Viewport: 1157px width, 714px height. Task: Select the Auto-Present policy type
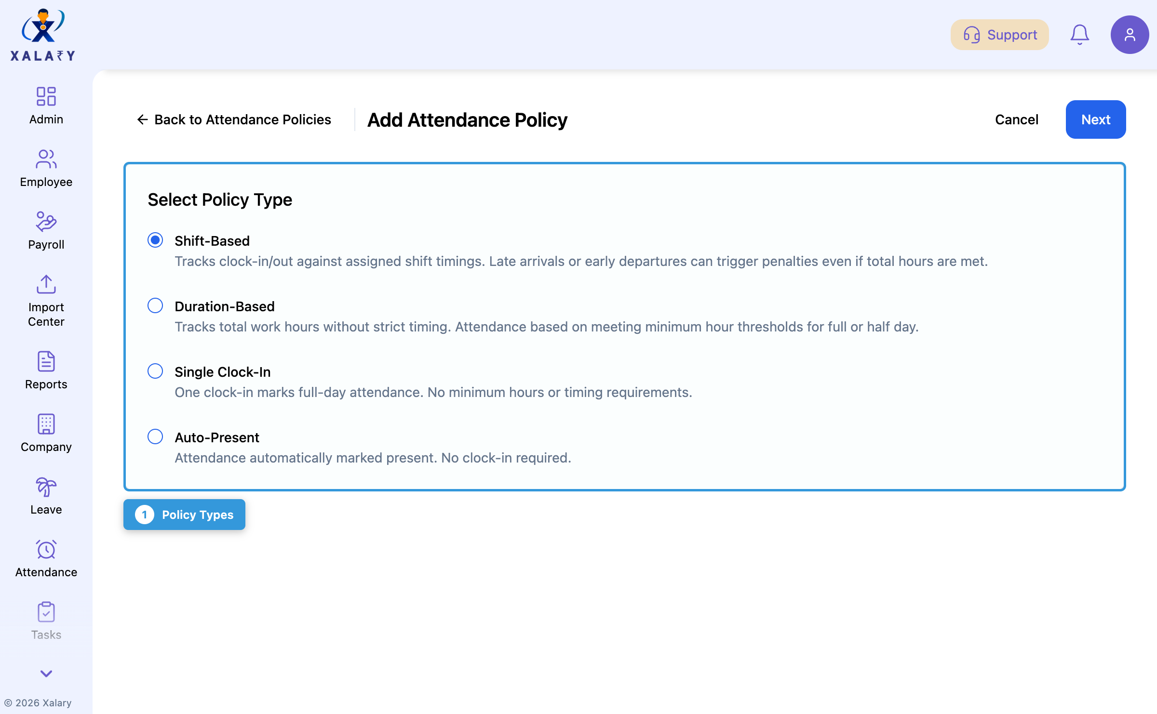click(155, 436)
